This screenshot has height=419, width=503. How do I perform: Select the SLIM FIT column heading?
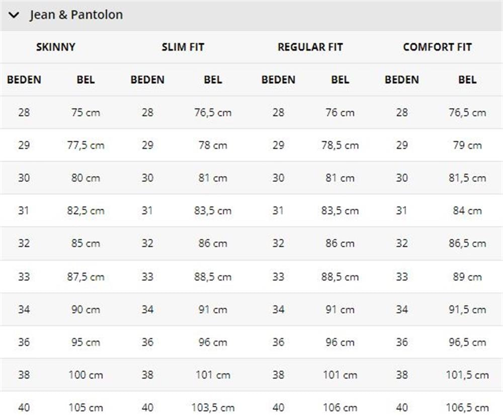[183, 47]
